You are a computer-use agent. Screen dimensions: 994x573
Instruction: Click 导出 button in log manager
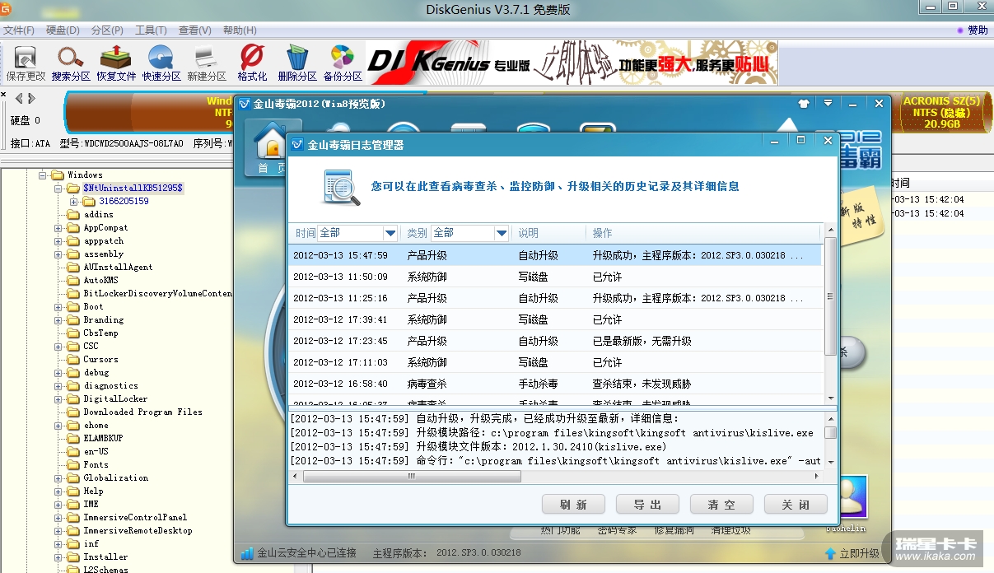click(x=647, y=505)
